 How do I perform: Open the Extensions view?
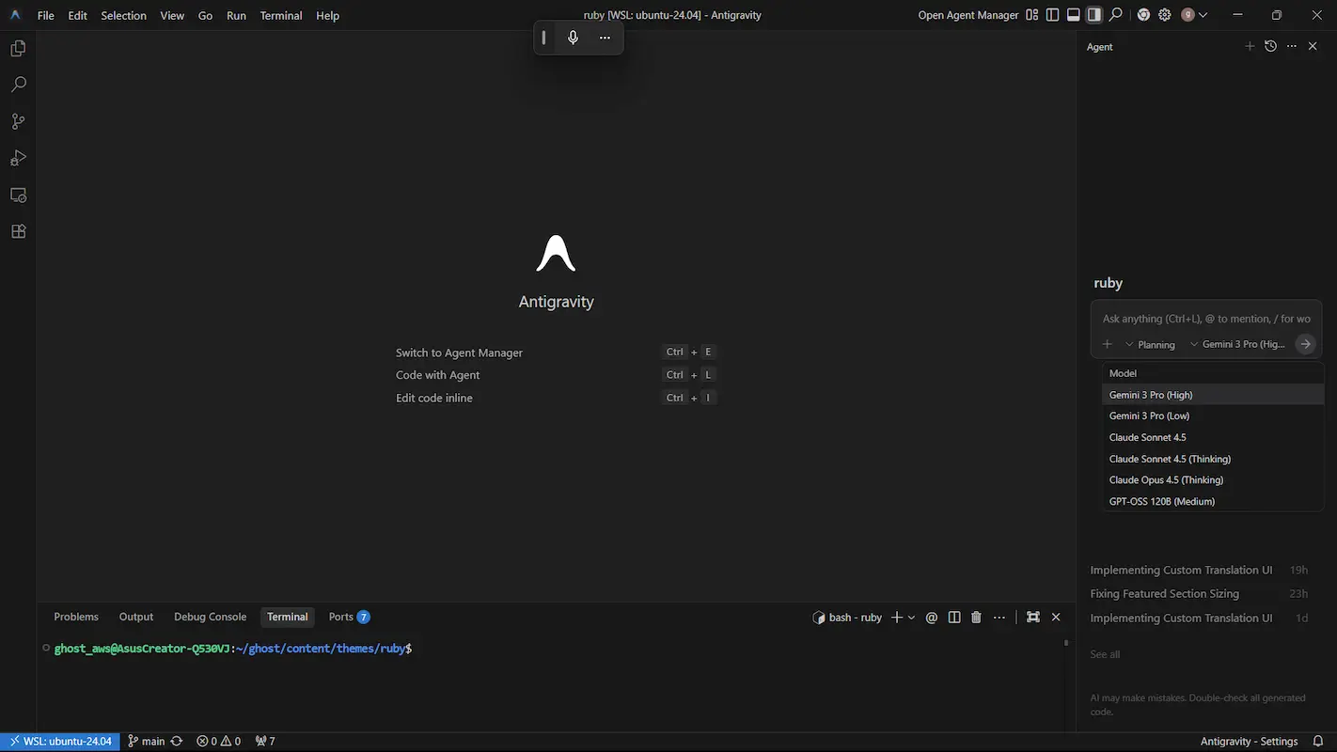pos(18,231)
